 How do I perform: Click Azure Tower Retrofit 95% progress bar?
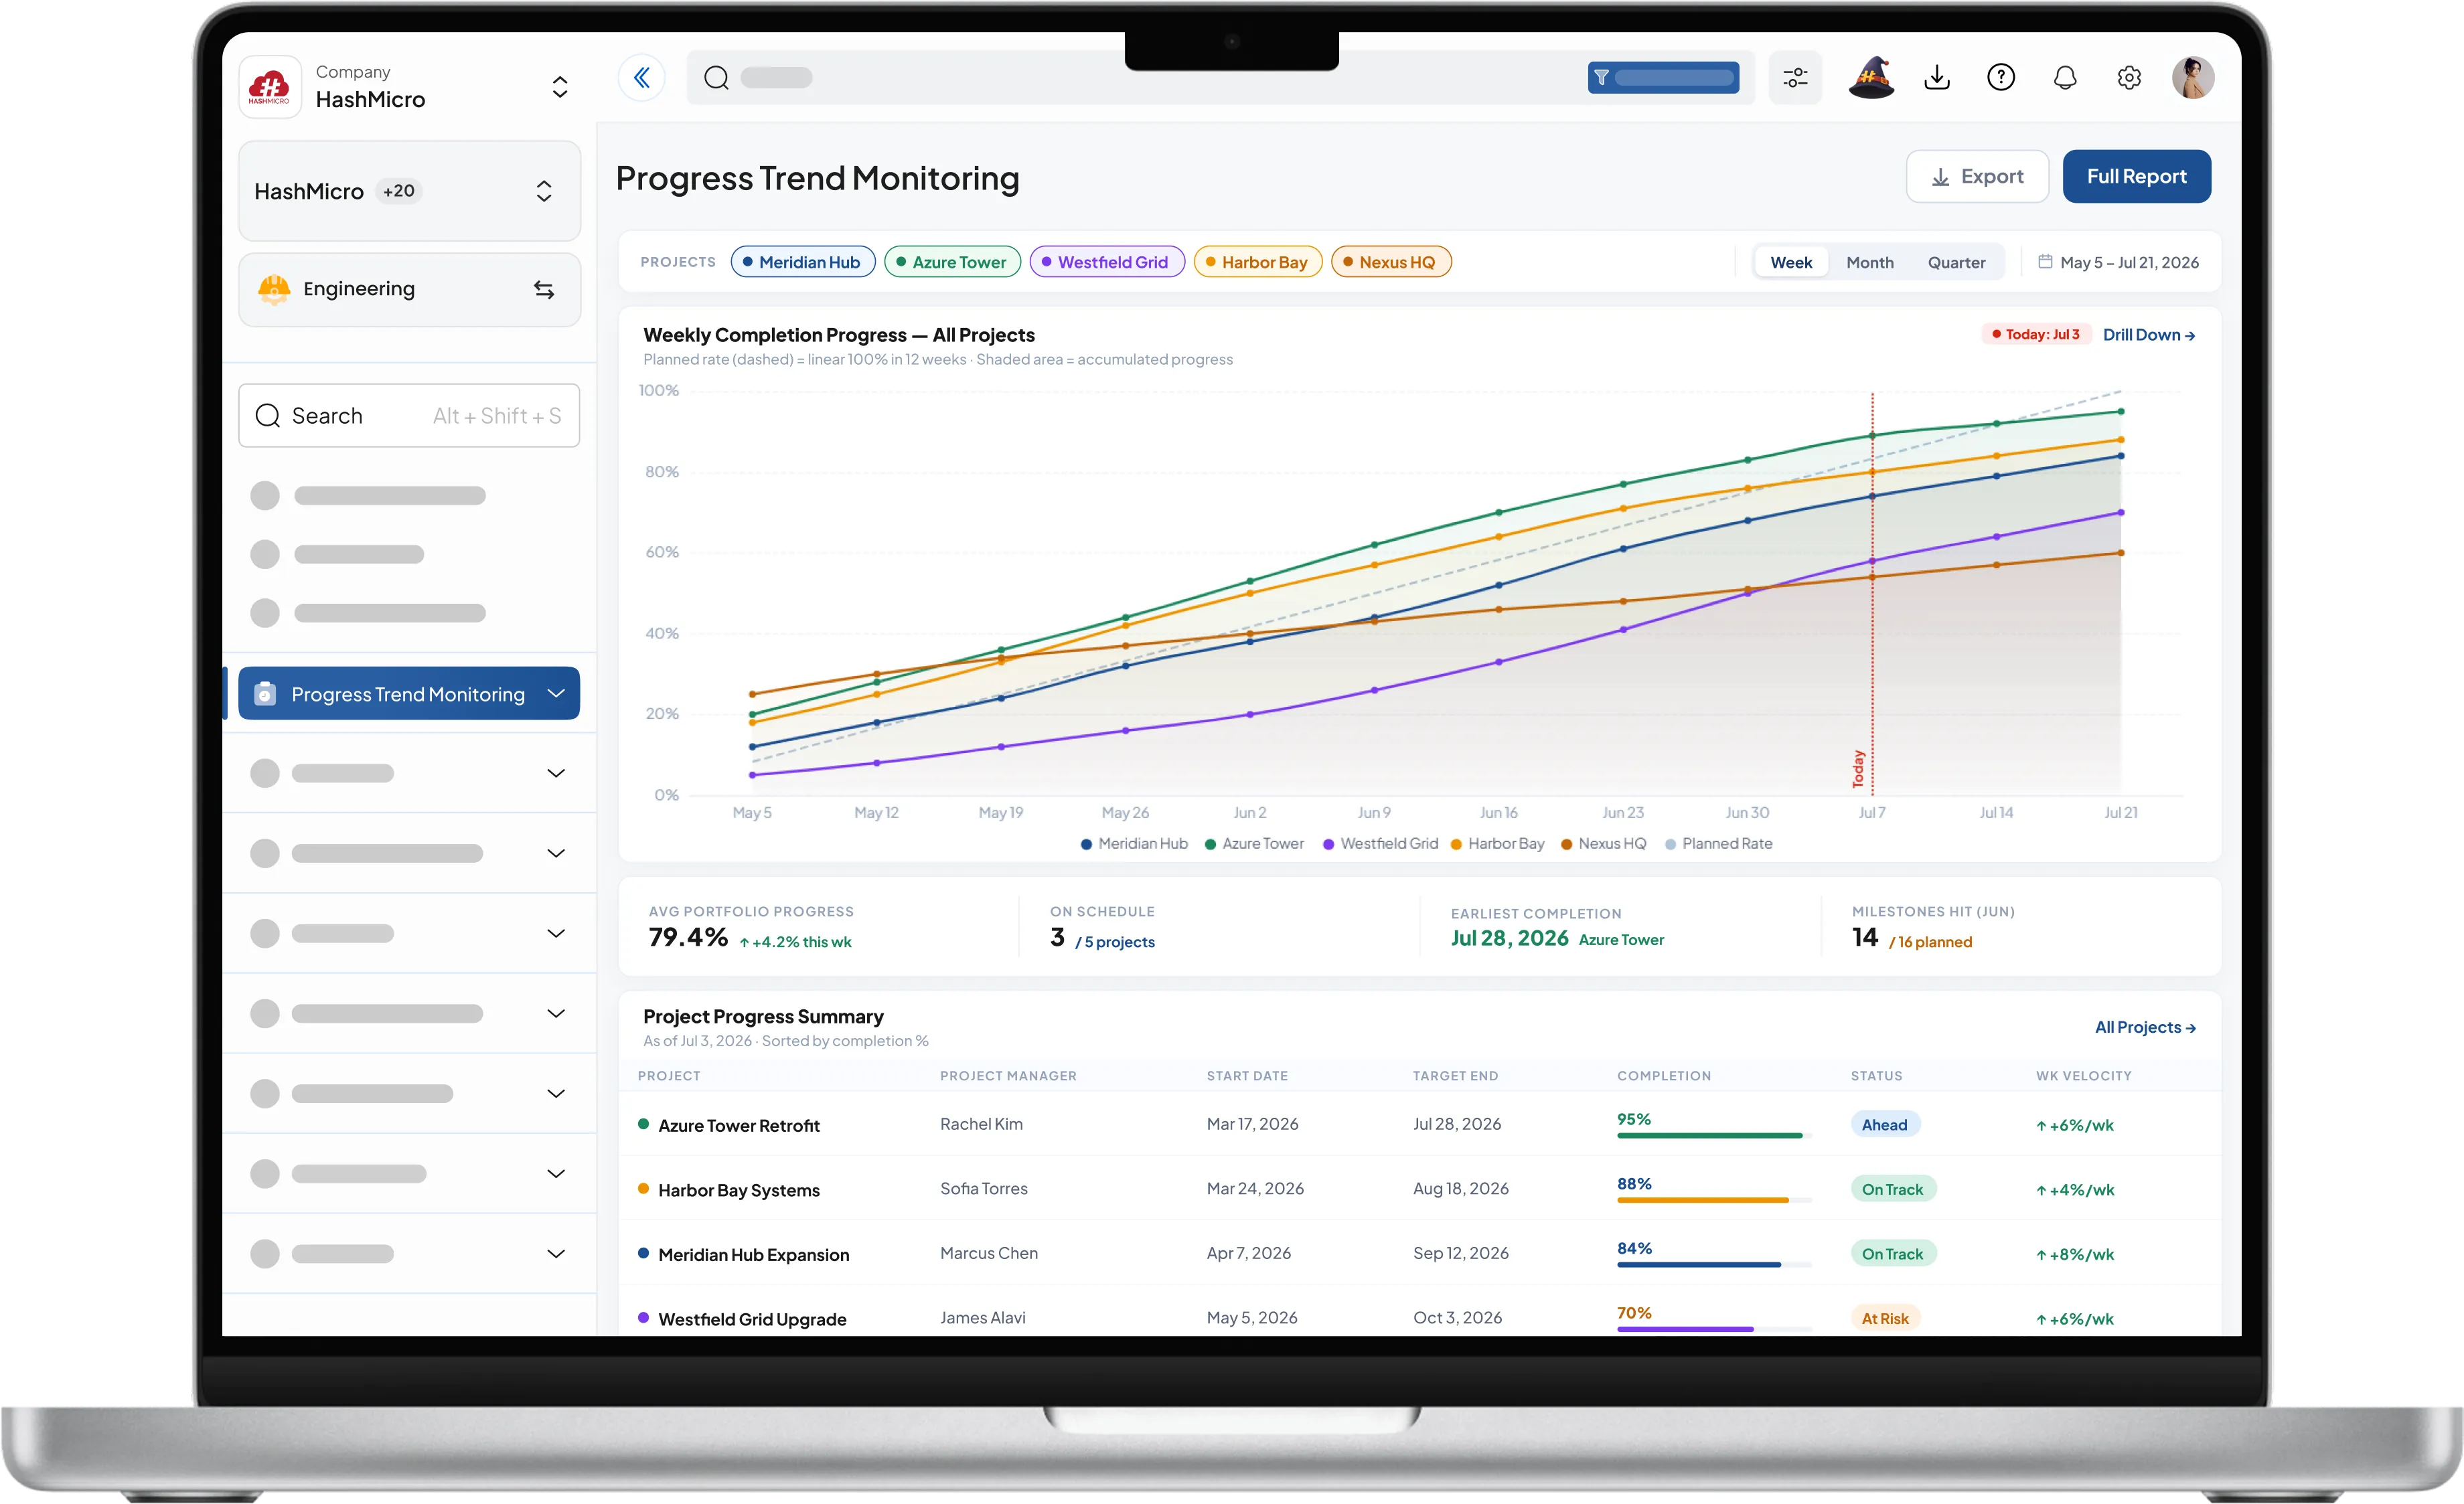pyautogui.click(x=1713, y=1135)
